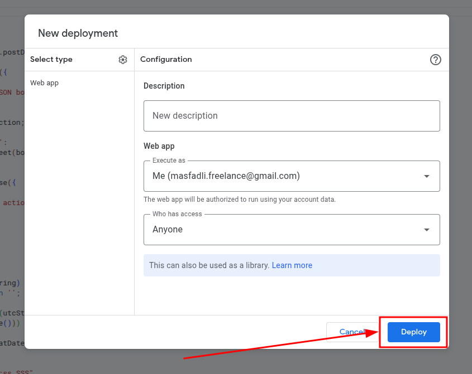Click the gear icon beside Select type

click(x=123, y=60)
